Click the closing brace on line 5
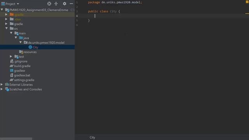 89,21
